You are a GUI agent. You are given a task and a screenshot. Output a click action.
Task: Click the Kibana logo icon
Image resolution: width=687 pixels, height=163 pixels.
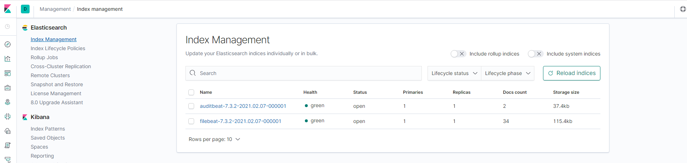click(x=8, y=9)
